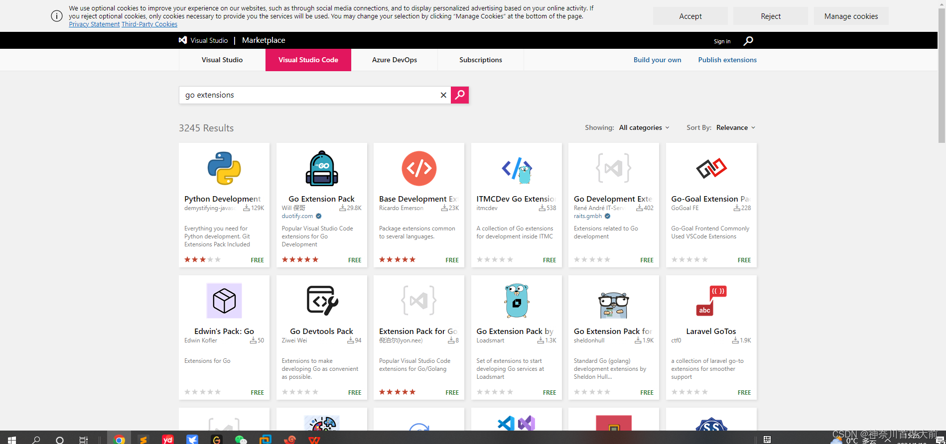This screenshot has height=444, width=946.
Task: Open the Third-Party Cookies link
Action: [x=149, y=24]
